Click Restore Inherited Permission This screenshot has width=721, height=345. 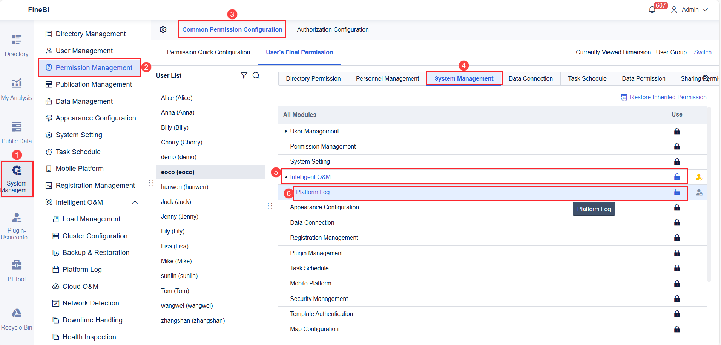(x=668, y=97)
